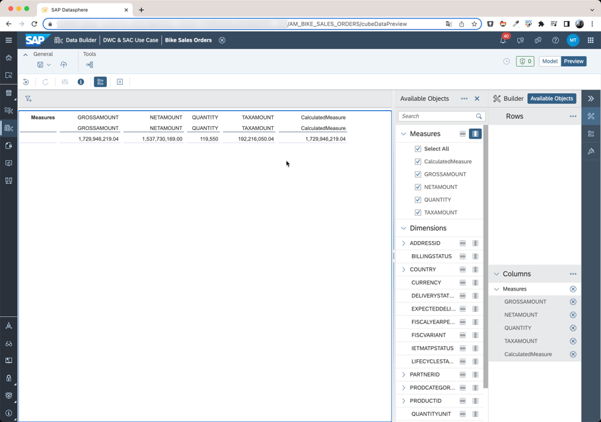601x422 pixels.
Task: Uncheck the CalculatedMeasure checkbox
Action: pos(418,162)
